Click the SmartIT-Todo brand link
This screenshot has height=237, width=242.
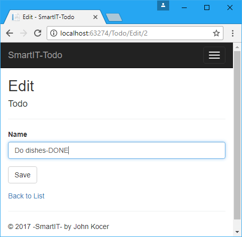click(35, 55)
